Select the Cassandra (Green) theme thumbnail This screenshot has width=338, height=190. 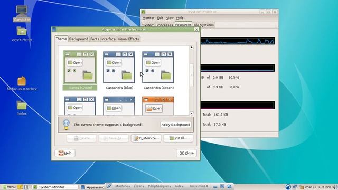click(x=158, y=70)
